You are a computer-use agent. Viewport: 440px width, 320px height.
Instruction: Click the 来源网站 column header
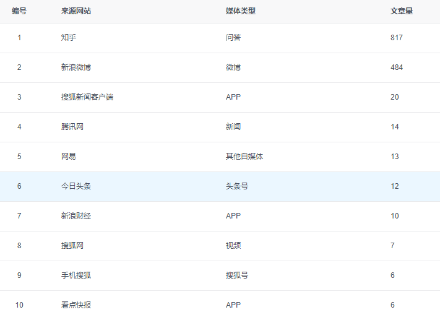[76, 11]
